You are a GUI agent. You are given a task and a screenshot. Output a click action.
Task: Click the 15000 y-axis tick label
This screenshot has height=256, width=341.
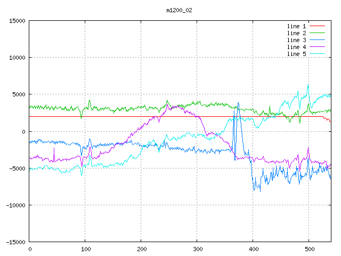click(17, 21)
